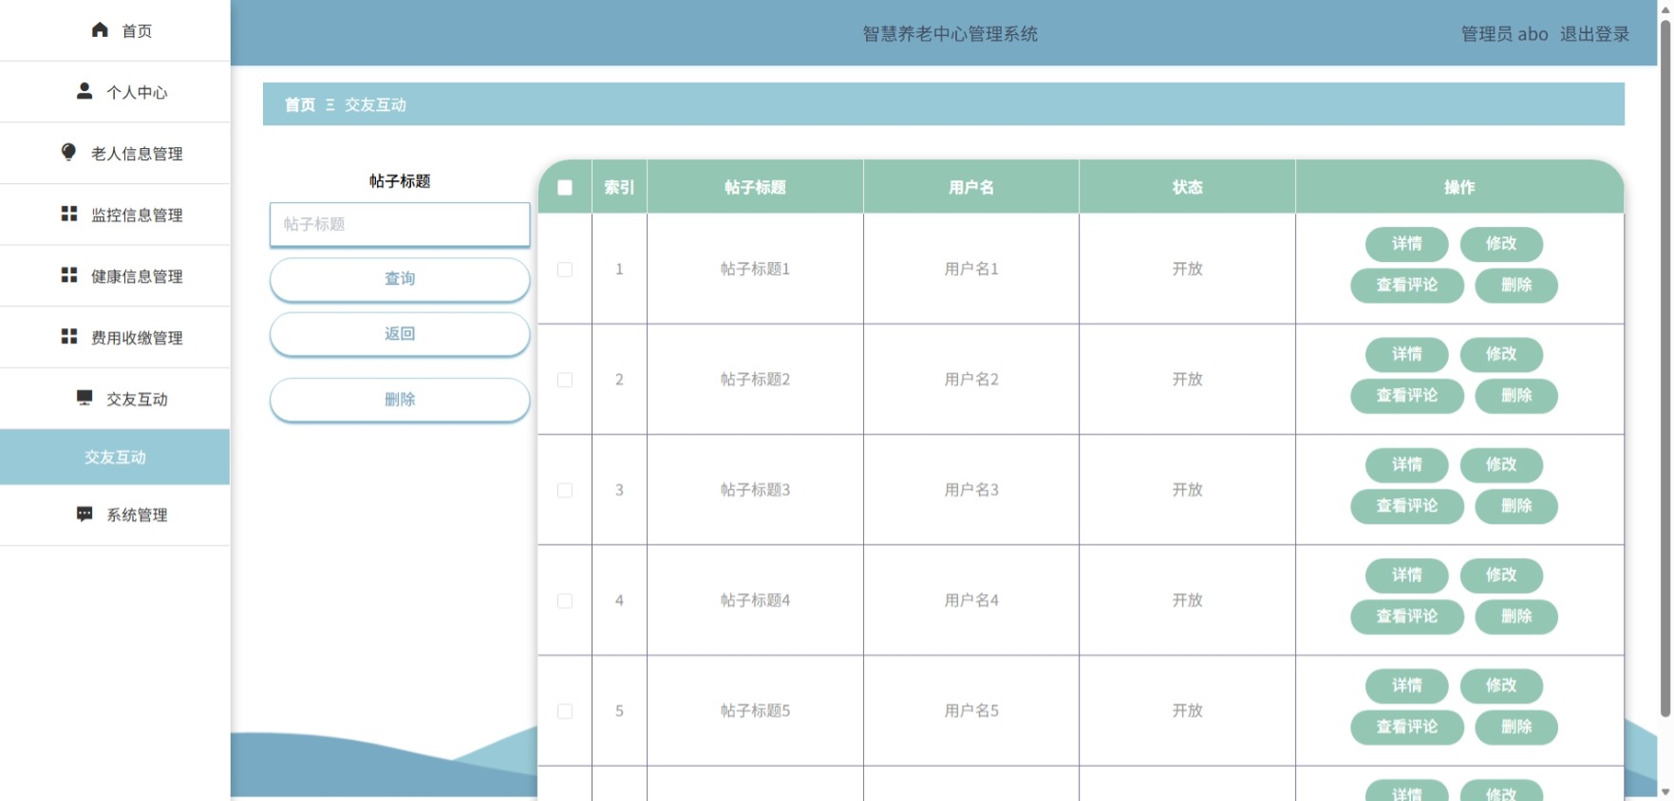Viewport: 1674px width, 801px height.
Task: Check the checkbox for row 帖子标题5
Action: tap(565, 711)
